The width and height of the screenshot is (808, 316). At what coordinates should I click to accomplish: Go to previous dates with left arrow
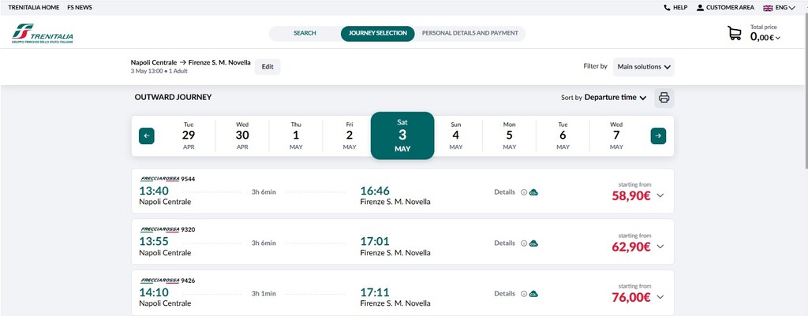pos(146,136)
